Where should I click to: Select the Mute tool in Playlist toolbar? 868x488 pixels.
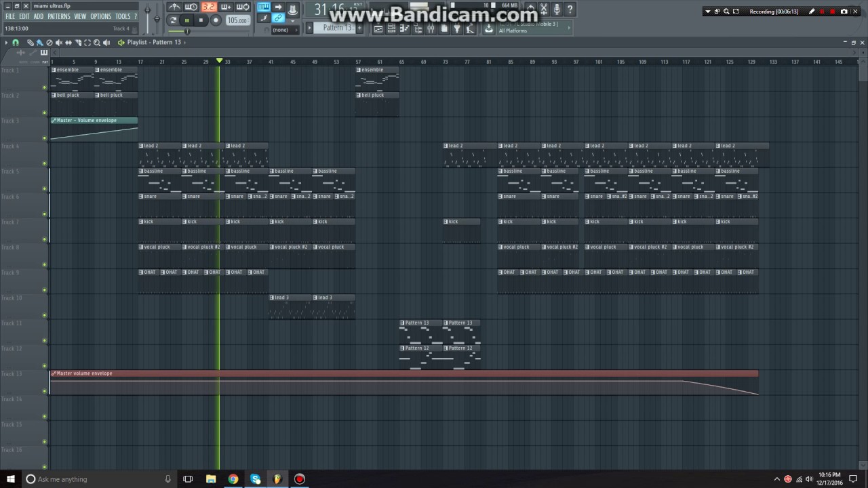click(x=59, y=43)
